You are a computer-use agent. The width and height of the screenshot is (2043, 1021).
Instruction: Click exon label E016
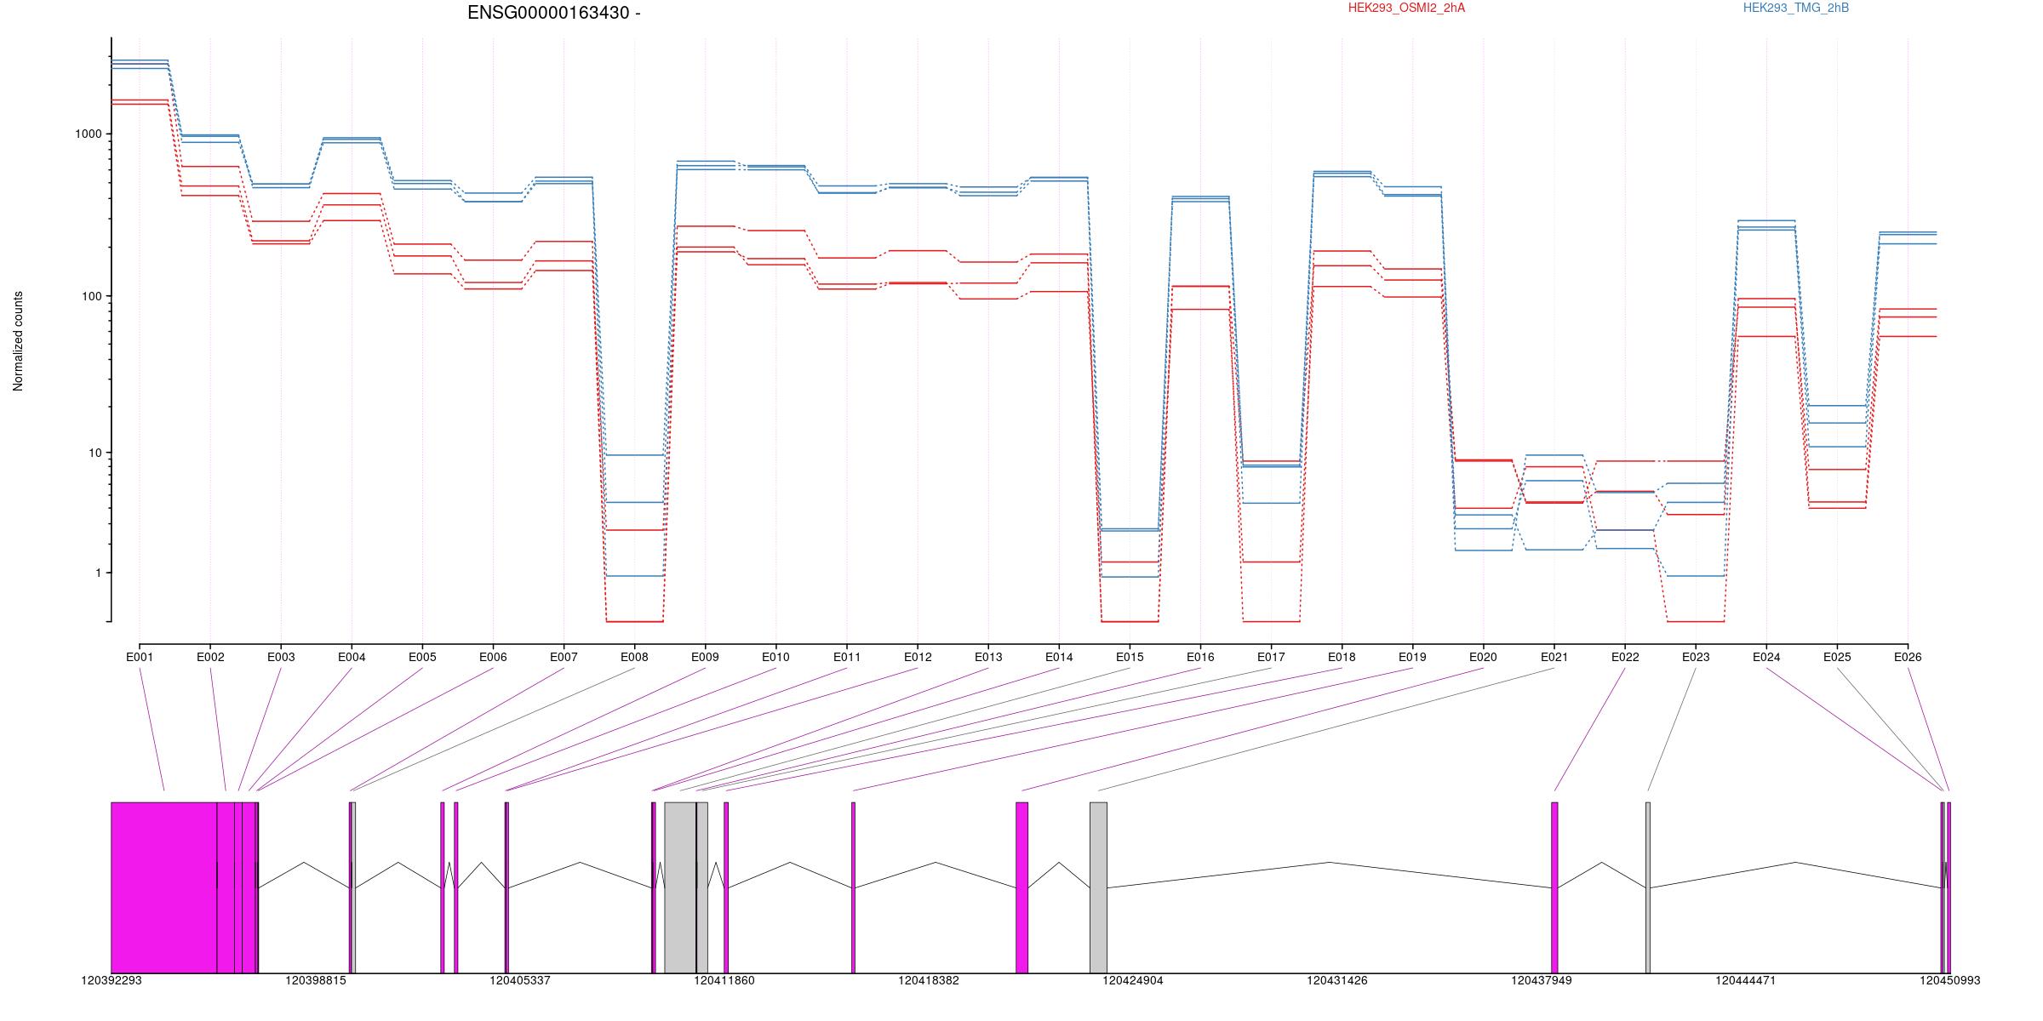tap(1200, 657)
